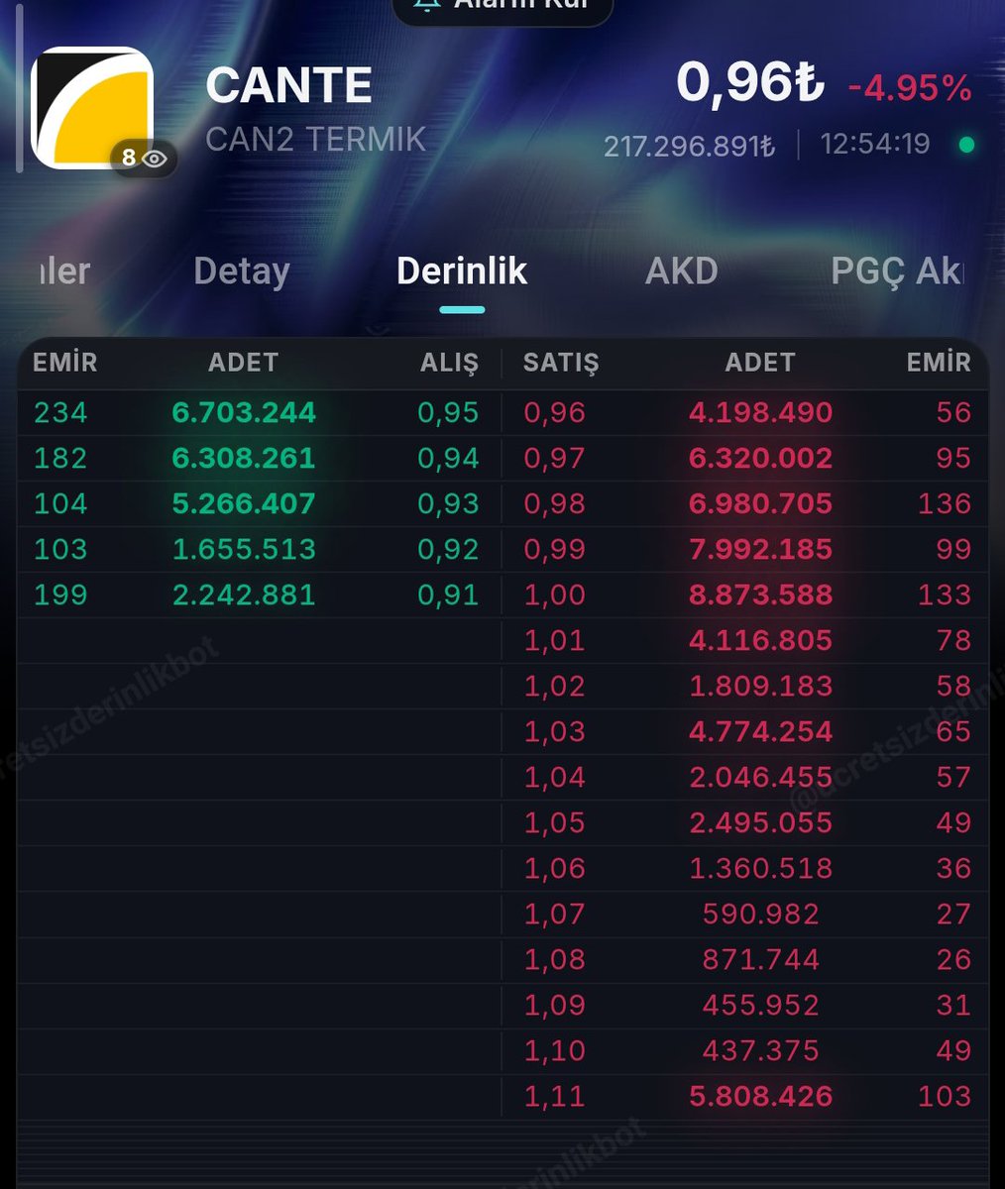The image size is (1005, 1189).
Task: Select sell quantity 4.198.490
Action: 761,412
